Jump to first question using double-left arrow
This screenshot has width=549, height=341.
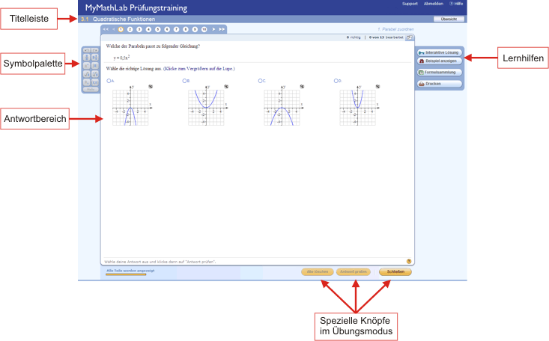[106, 29]
